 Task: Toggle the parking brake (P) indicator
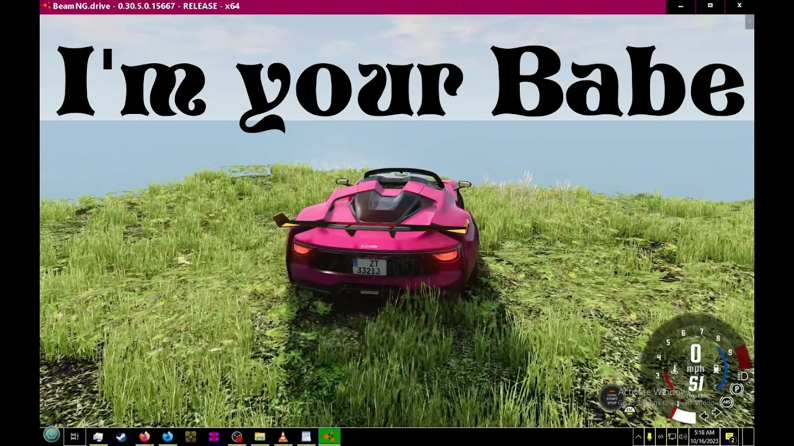coord(737,389)
